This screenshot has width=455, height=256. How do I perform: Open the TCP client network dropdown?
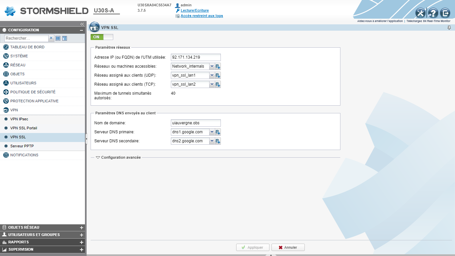[212, 84]
